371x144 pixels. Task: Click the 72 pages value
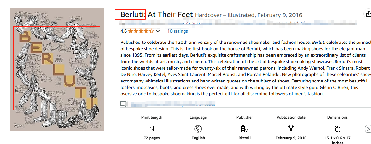(152, 138)
